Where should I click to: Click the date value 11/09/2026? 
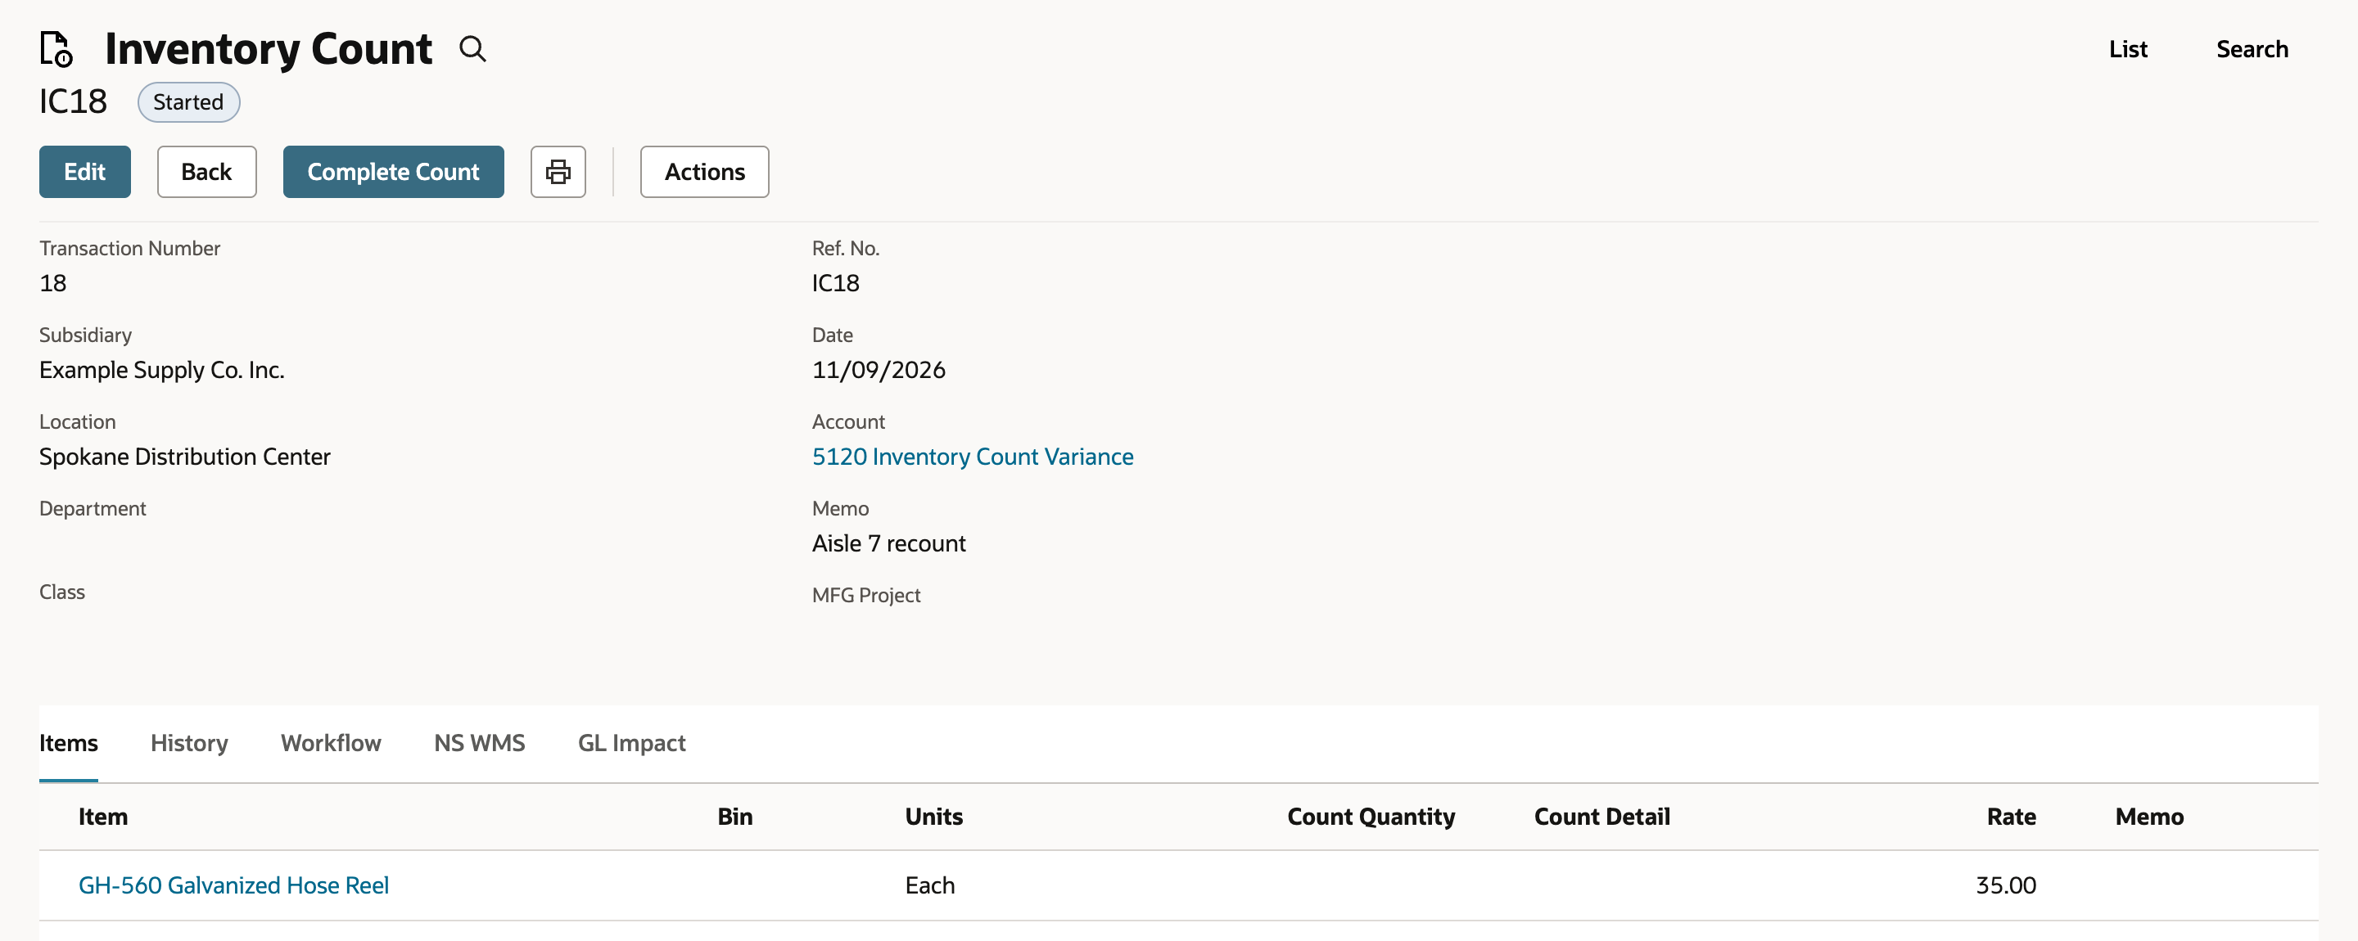pos(879,370)
